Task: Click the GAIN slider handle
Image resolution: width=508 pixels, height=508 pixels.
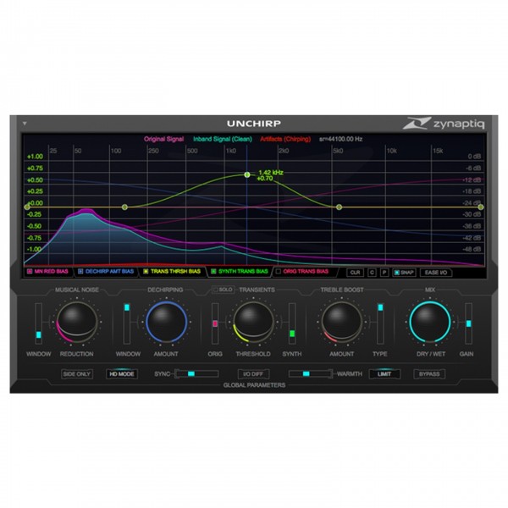Action: 468,323
